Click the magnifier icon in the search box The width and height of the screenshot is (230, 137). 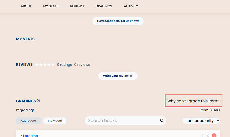tap(162, 121)
